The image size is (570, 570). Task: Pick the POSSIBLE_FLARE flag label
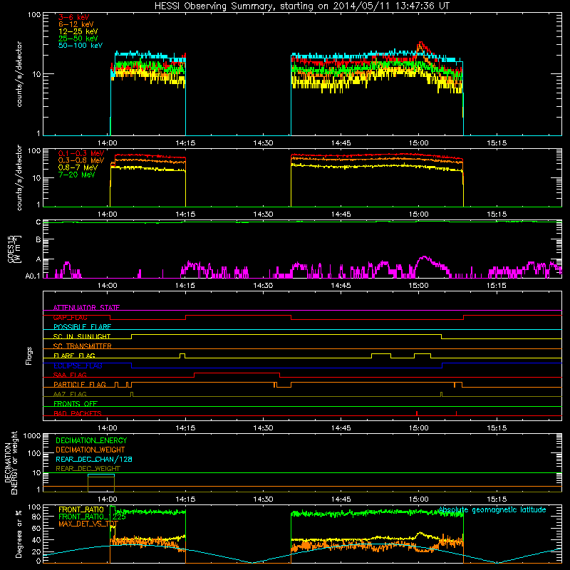[x=82, y=327]
